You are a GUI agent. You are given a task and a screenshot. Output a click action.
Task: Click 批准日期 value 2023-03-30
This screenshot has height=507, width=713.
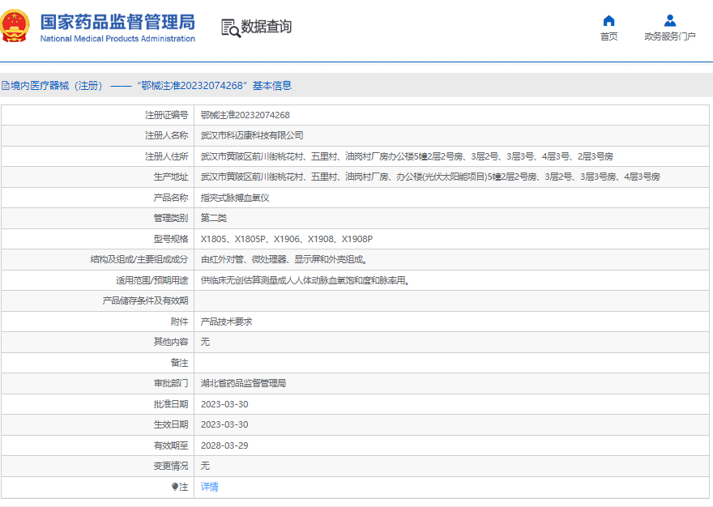224,404
